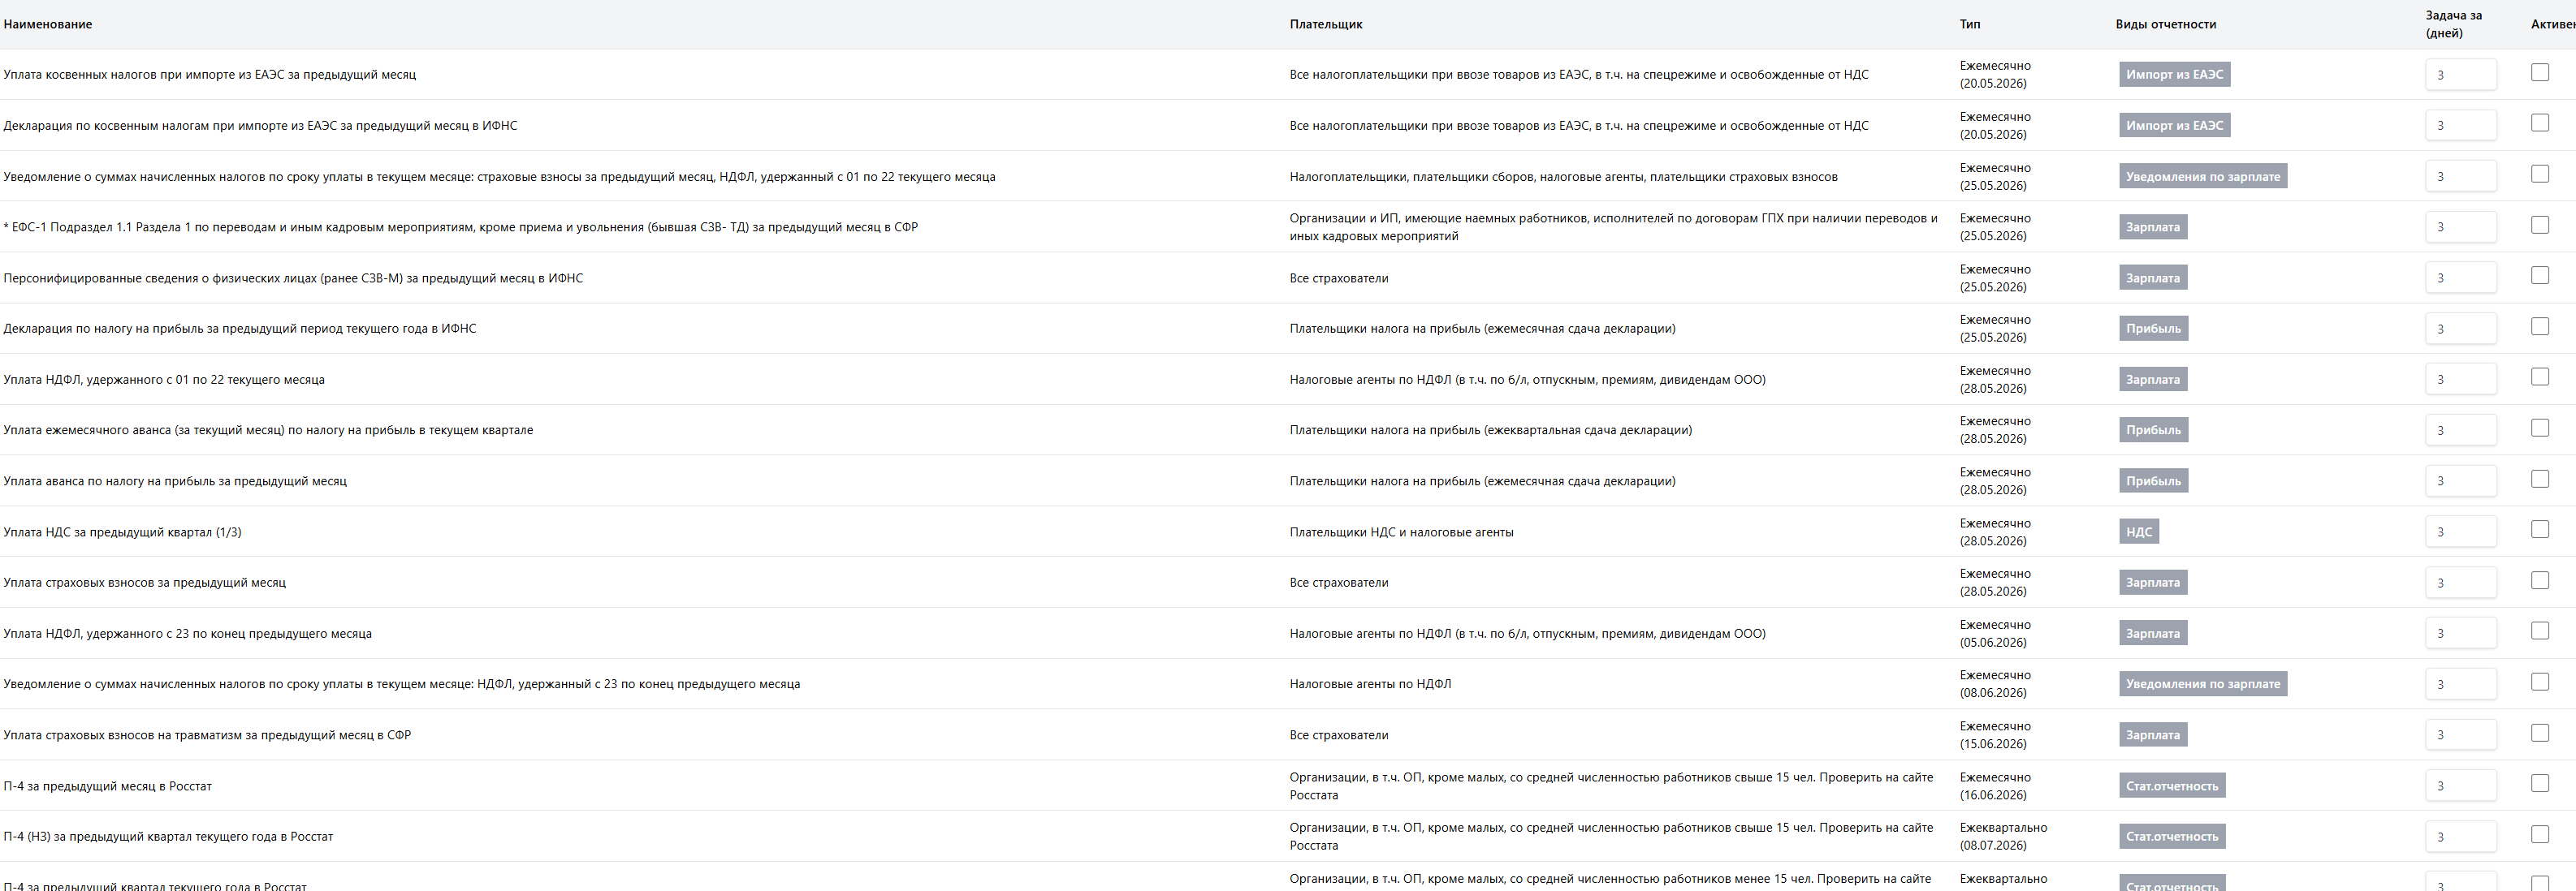Click Зарплата tag in ЕФС-1 row

pos(2152,228)
